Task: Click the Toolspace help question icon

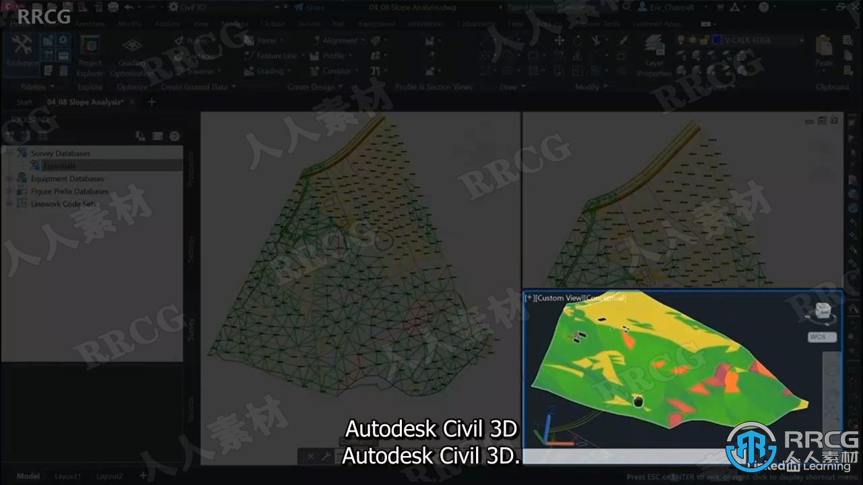Action: pos(175,136)
